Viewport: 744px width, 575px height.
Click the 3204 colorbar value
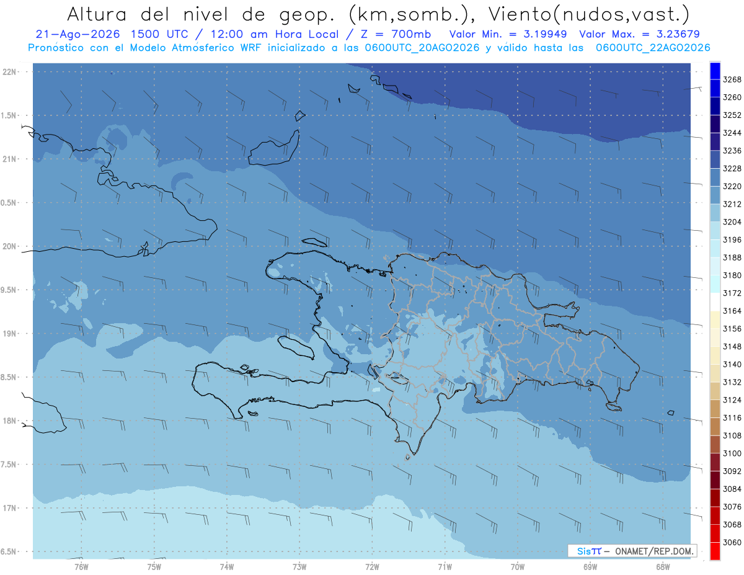tap(732, 222)
